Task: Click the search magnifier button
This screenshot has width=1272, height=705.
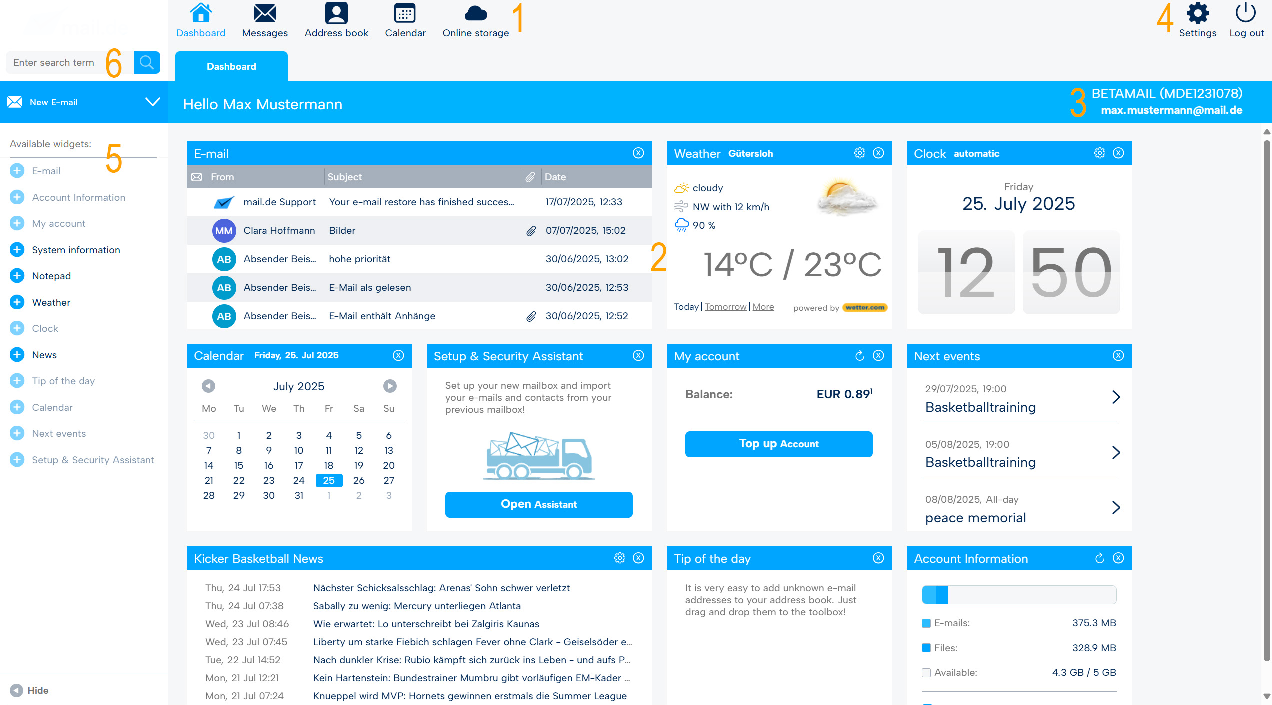Action: 147,62
